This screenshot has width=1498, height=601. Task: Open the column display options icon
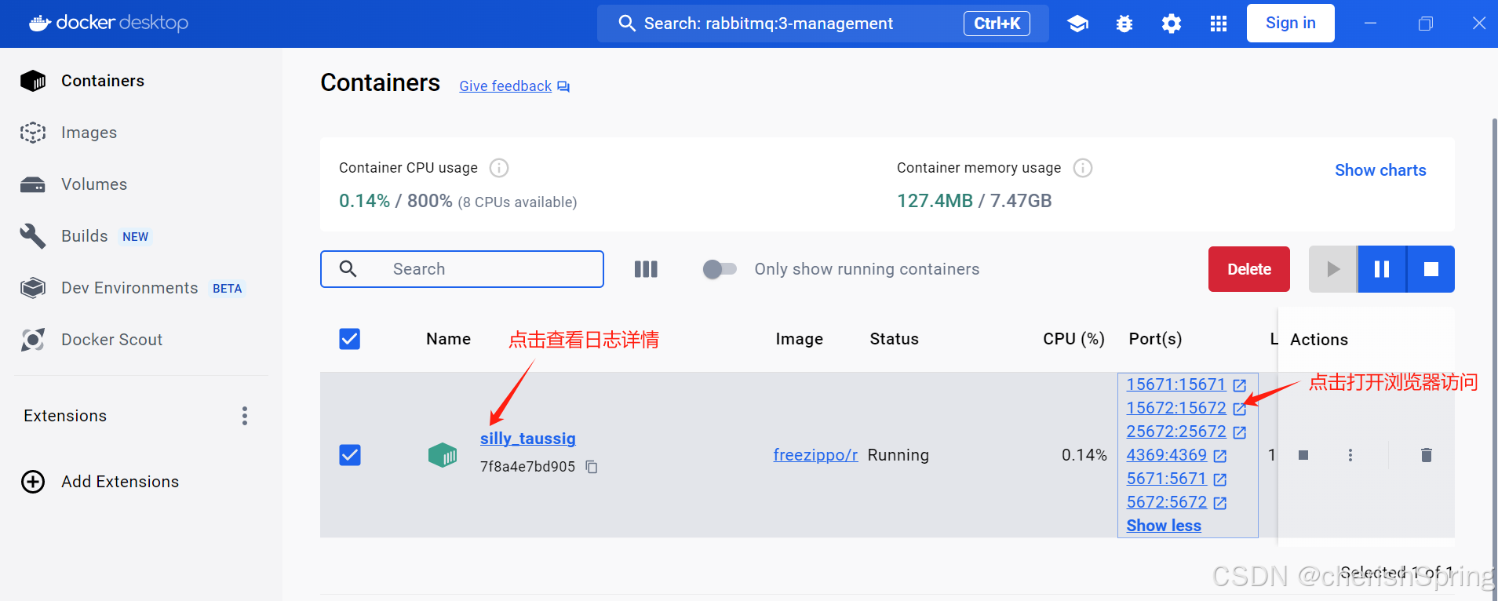646,269
